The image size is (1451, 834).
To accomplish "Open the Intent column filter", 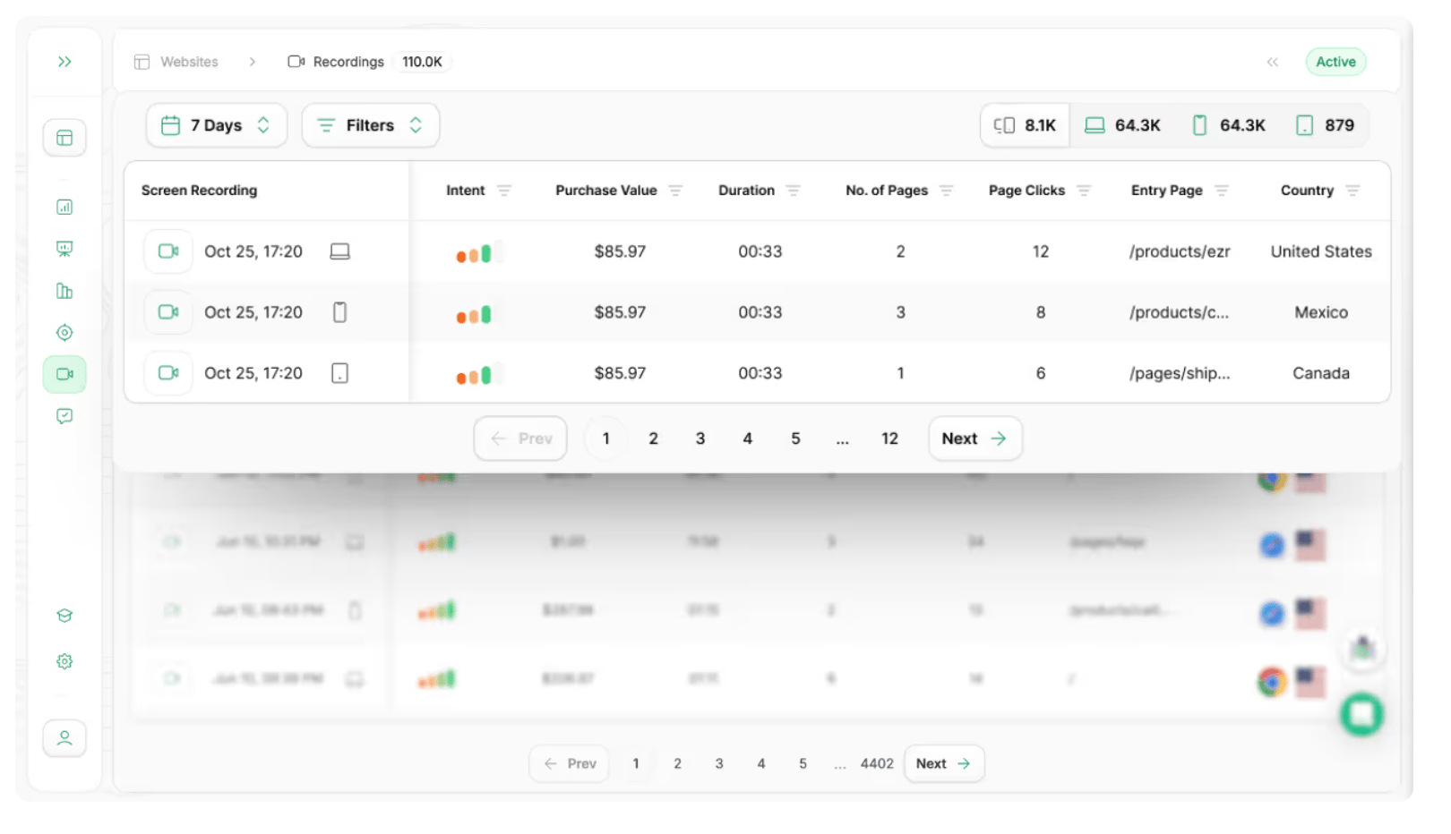I will tap(504, 191).
